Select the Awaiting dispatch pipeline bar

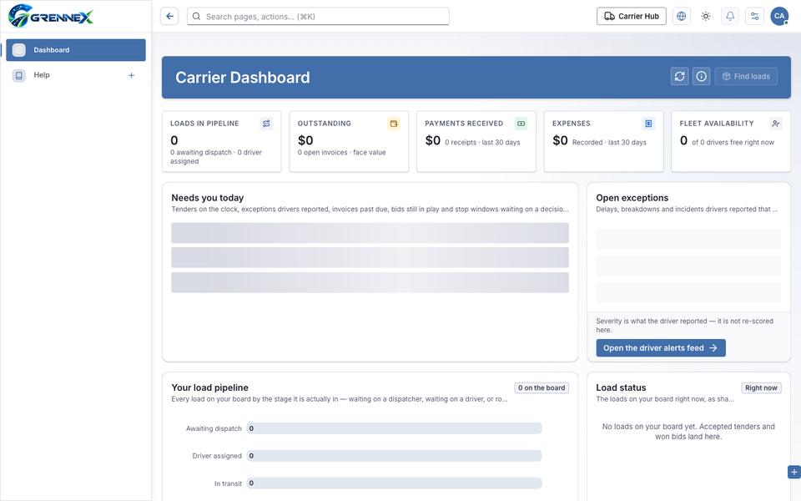point(395,428)
